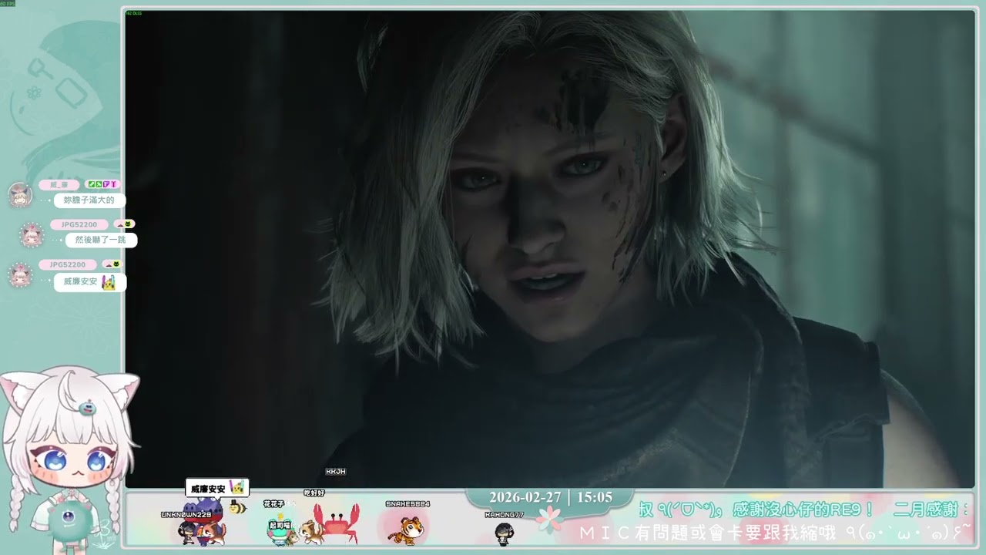
Task: Click the 威廉安安 text in the chat panel
Action: click(80, 282)
